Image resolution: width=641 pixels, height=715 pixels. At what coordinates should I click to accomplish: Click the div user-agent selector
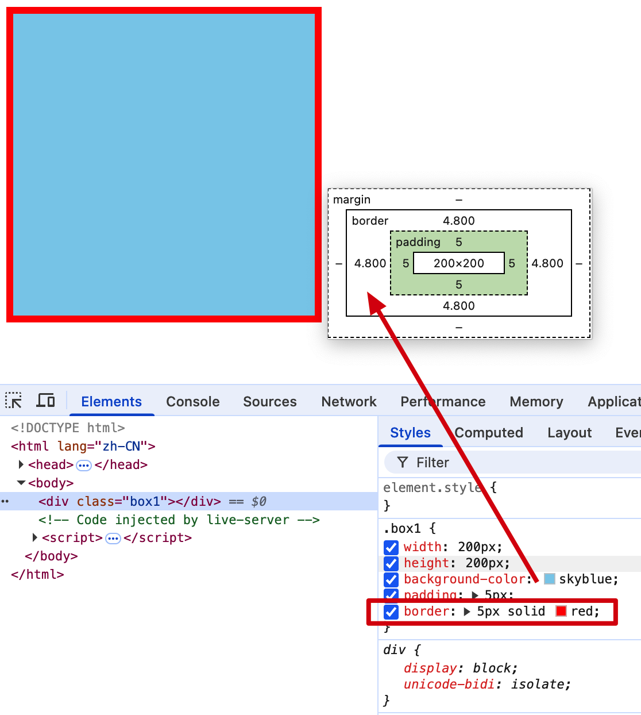click(x=394, y=649)
